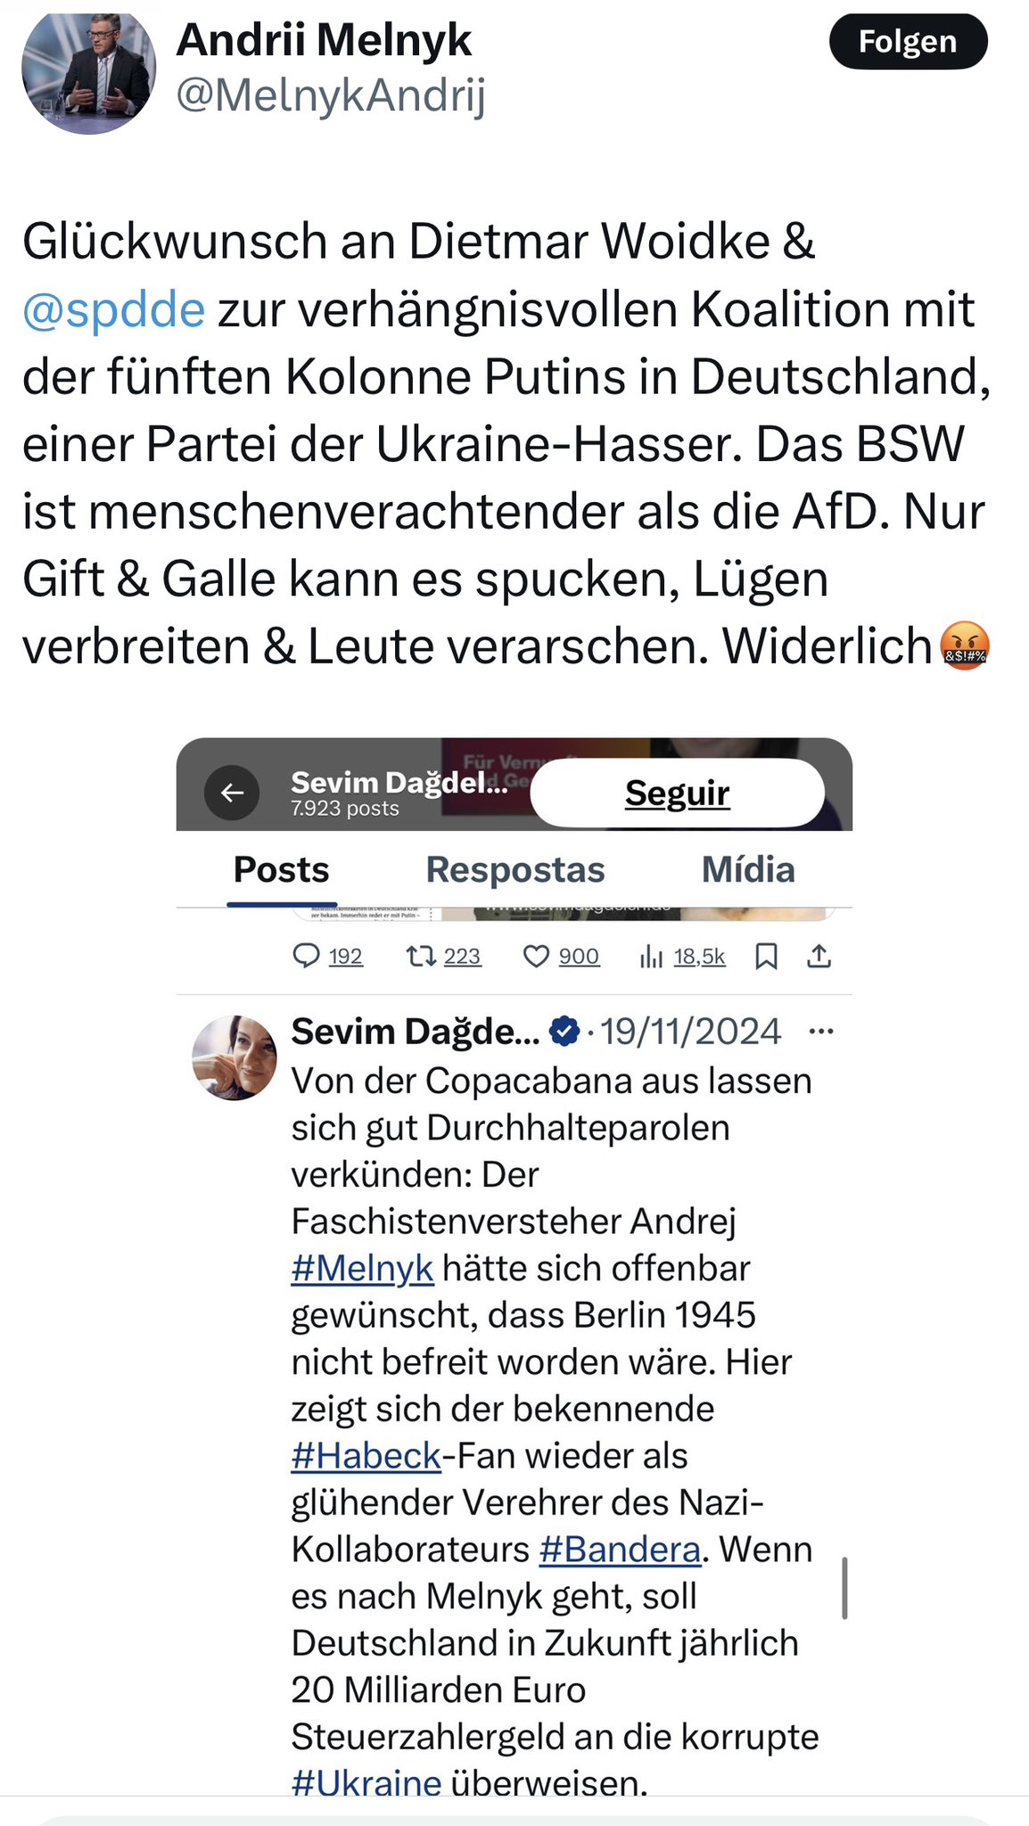The width and height of the screenshot is (1029, 1826).
Task: Tap the back arrow in embedded screenshot
Action: click(x=232, y=792)
